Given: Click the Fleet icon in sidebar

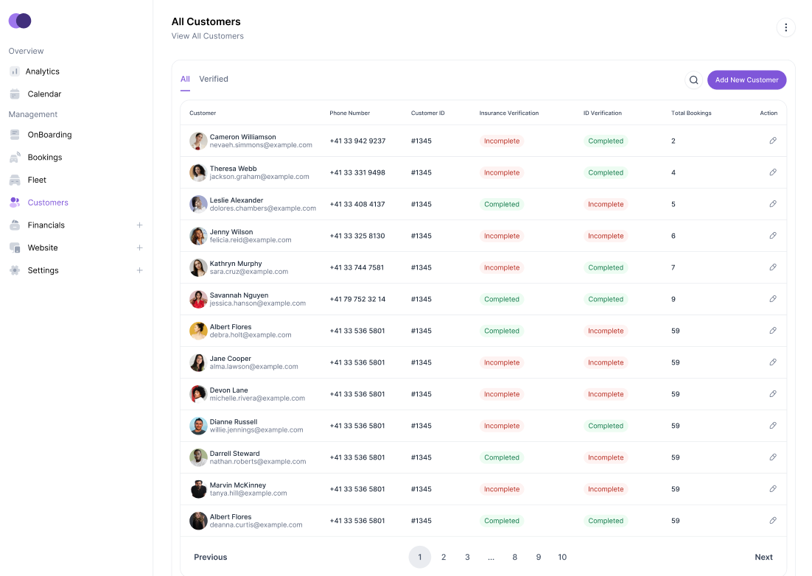Looking at the screenshot, I should coord(15,180).
